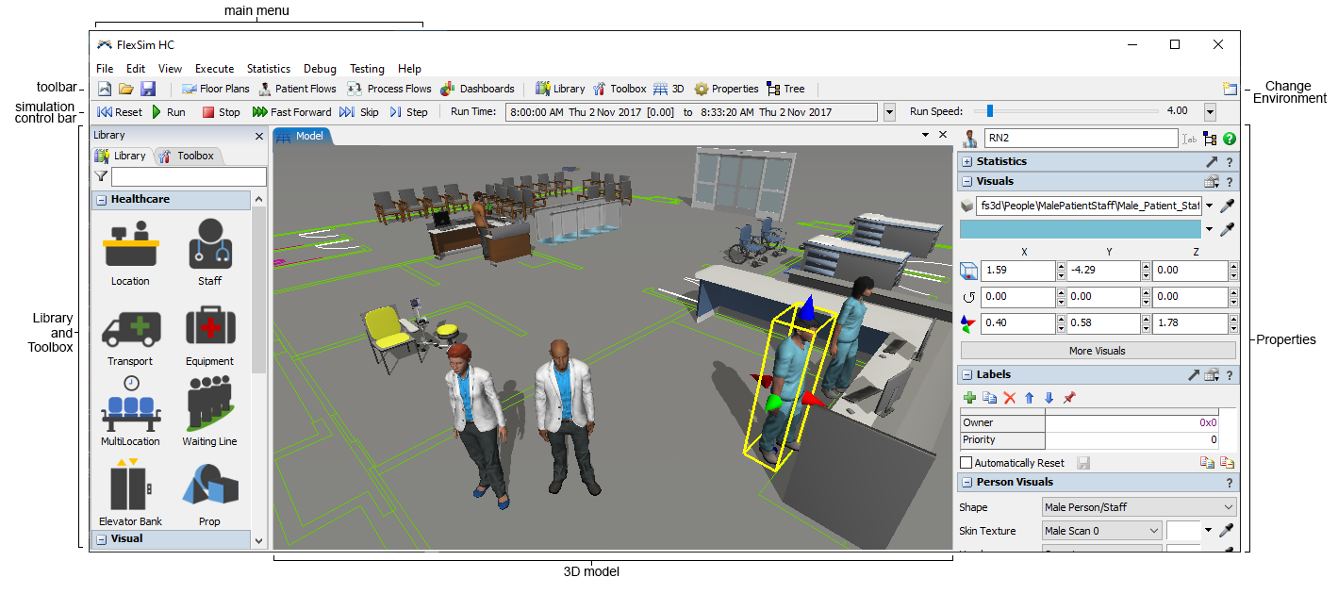Switch to the Toolbox tab

(x=188, y=156)
